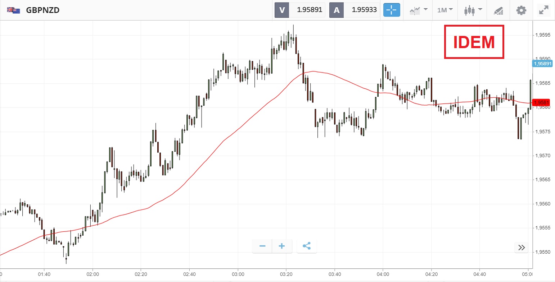Click the red 1,9581 moving average label
The height and width of the screenshot is (282, 555).
[541, 103]
